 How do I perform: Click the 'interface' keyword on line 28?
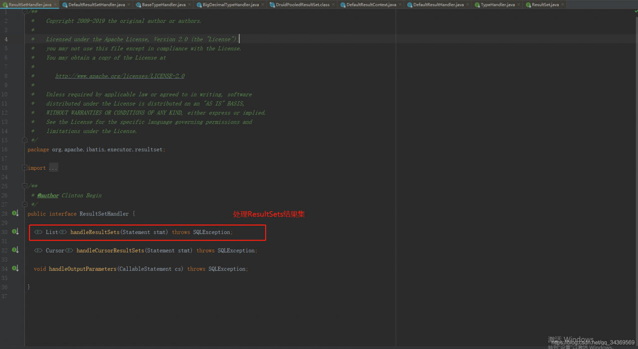pos(63,214)
